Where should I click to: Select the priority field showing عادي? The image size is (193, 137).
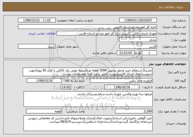[138, 40]
